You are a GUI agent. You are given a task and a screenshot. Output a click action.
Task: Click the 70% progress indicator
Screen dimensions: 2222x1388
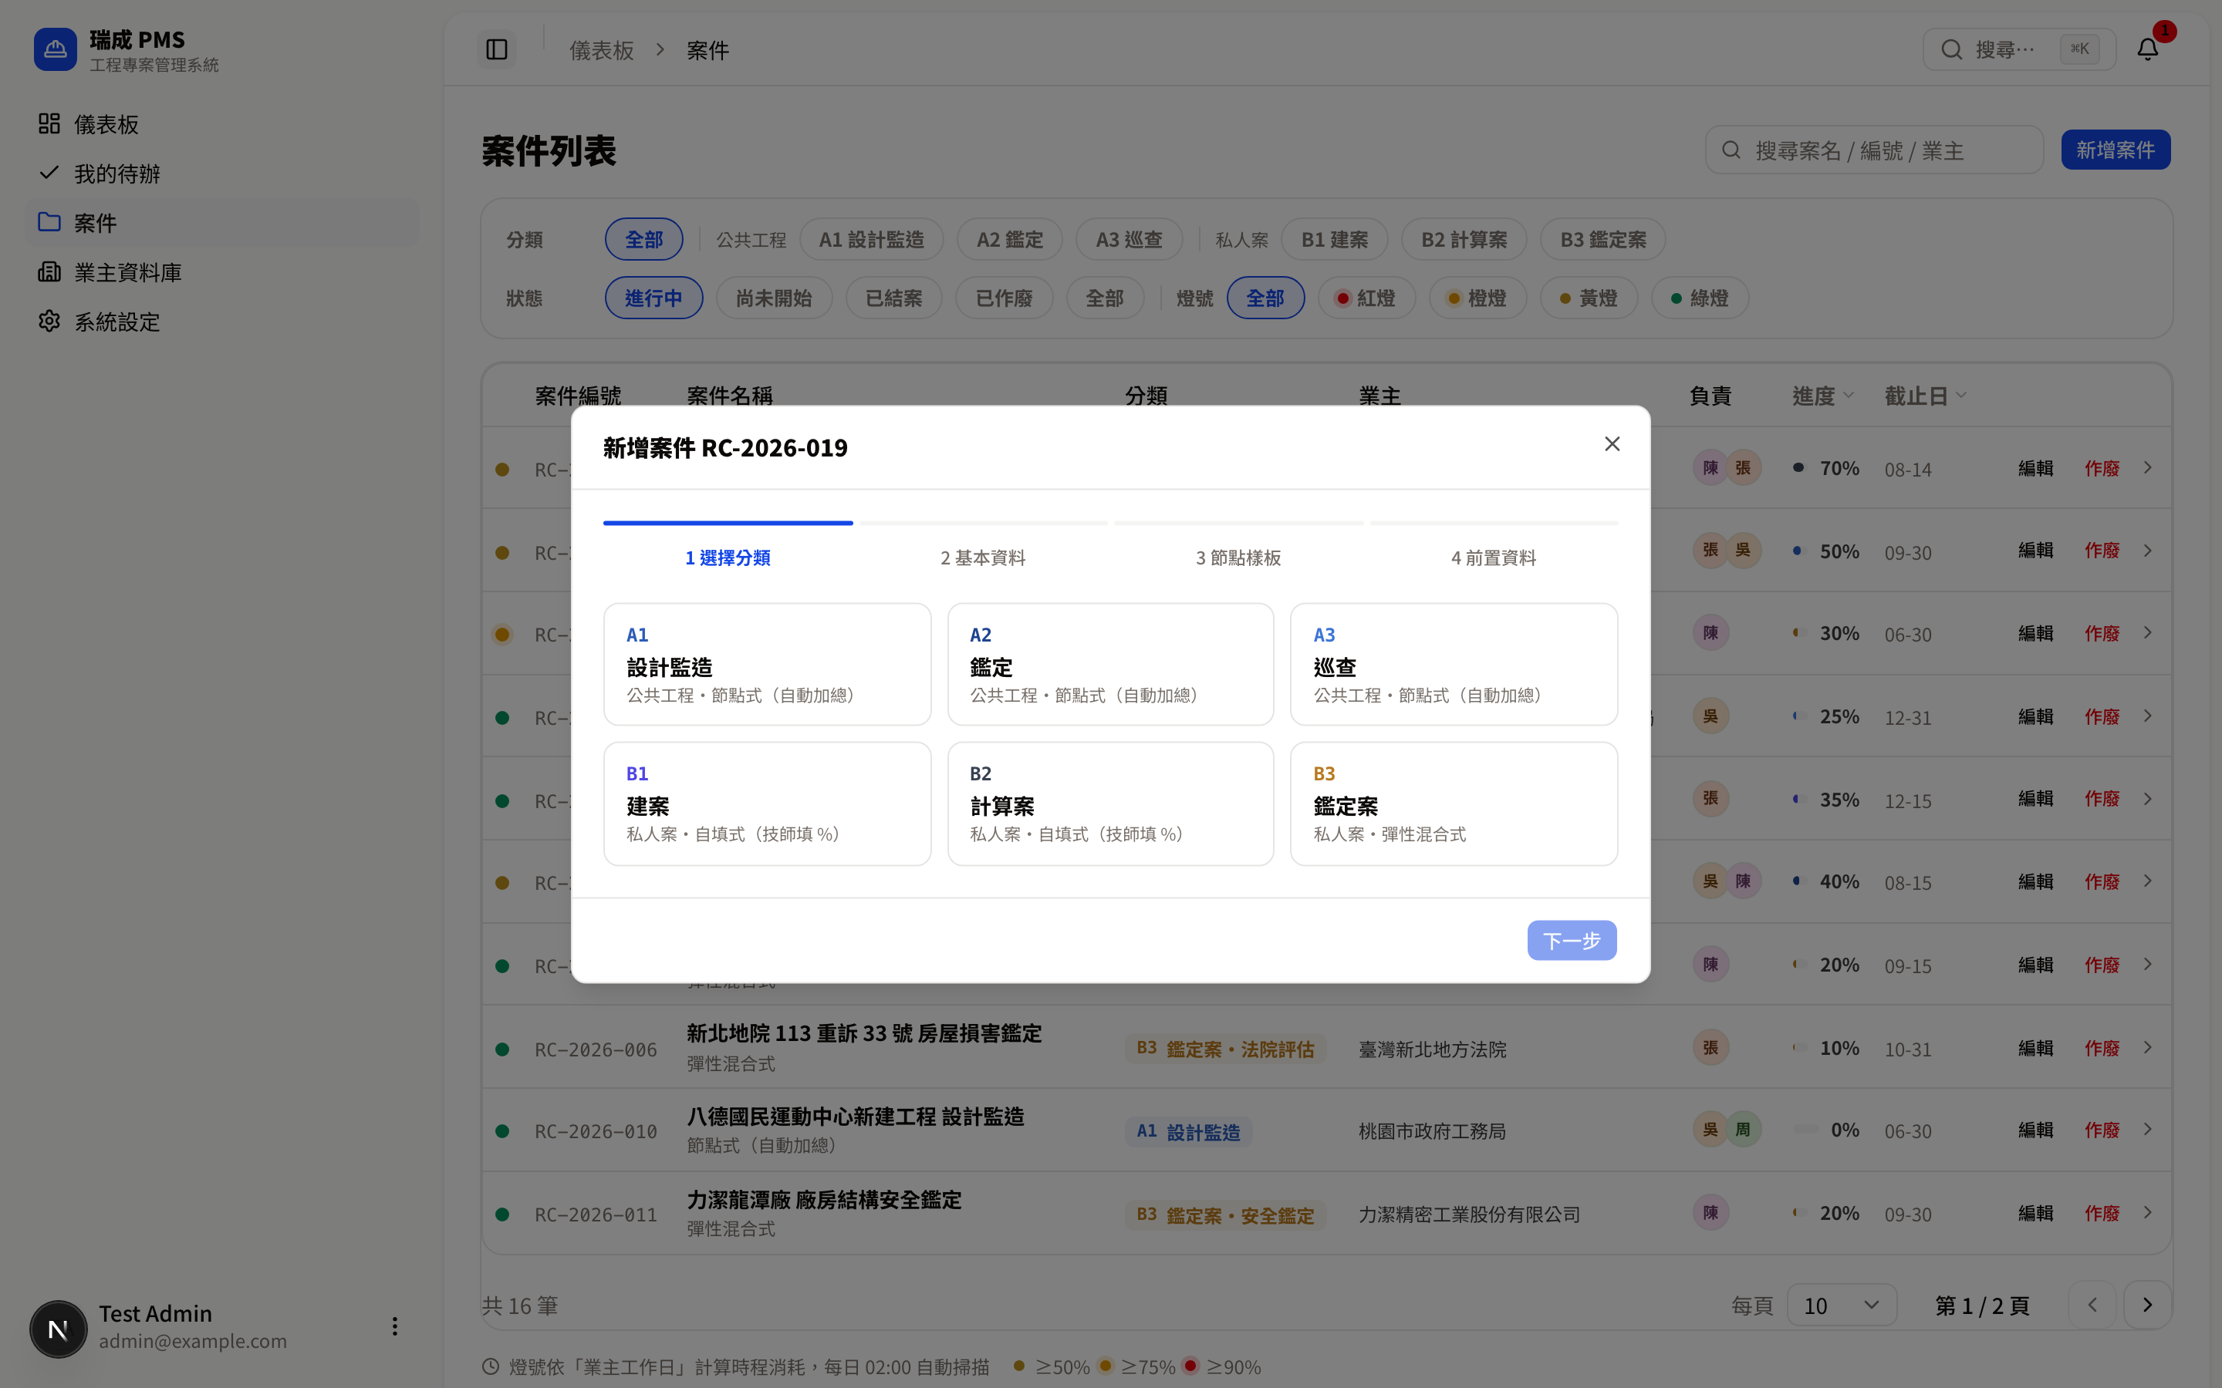coord(1827,468)
